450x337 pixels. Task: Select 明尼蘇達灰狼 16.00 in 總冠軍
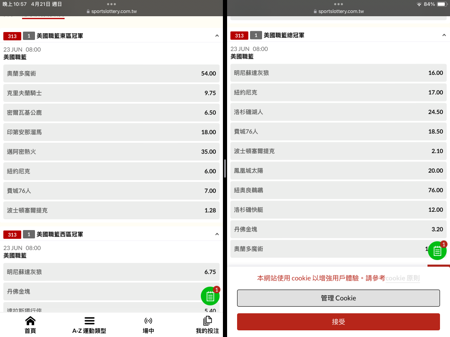click(x=338, y=73)
